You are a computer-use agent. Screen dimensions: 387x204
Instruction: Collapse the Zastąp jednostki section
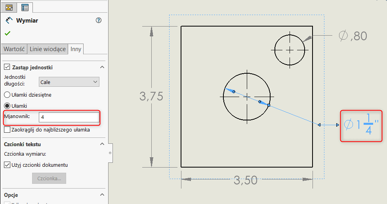(102, 67)
